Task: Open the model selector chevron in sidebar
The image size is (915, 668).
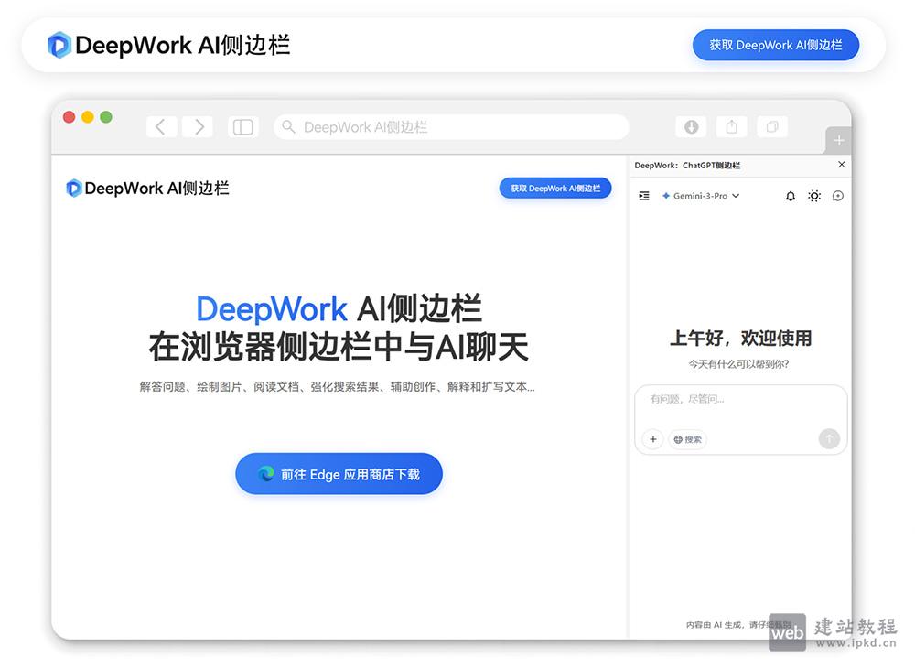Action: click(735, 195)
